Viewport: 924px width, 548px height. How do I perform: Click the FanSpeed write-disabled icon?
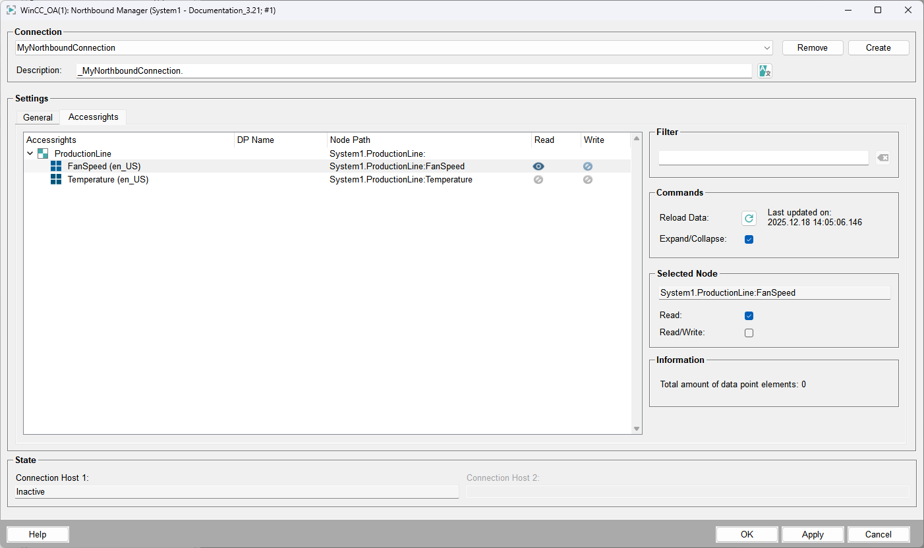[588, 167]
